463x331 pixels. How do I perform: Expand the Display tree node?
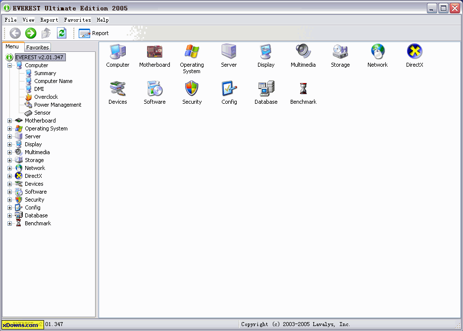[10, 145]
